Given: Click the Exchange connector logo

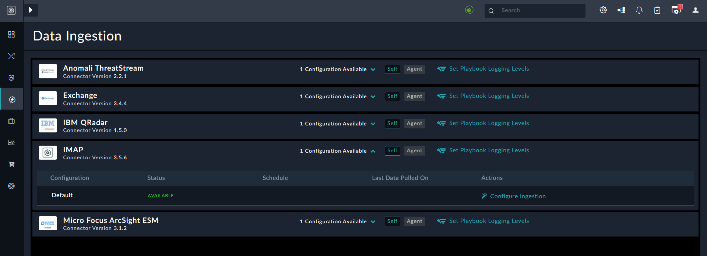Looking at the screenshot, I should coord(48,98).
